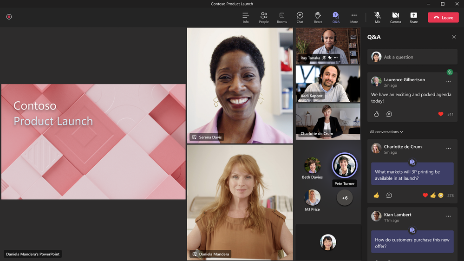
Task: Open Ray Tanaka's video options menu
Action: (x=335, y=58)
